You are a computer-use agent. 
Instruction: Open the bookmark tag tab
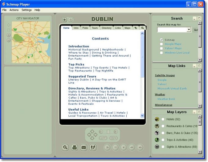pyautogui.click(x=136, y=28)
